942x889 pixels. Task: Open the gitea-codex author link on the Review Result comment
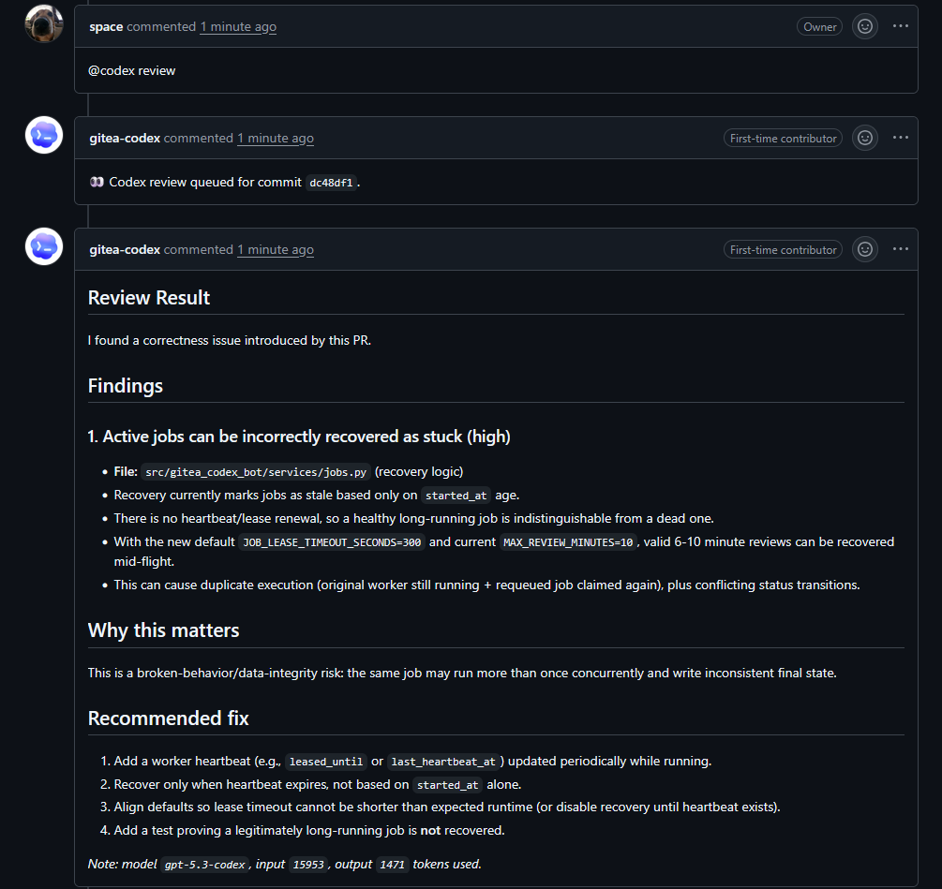click(x=125, y=250)
